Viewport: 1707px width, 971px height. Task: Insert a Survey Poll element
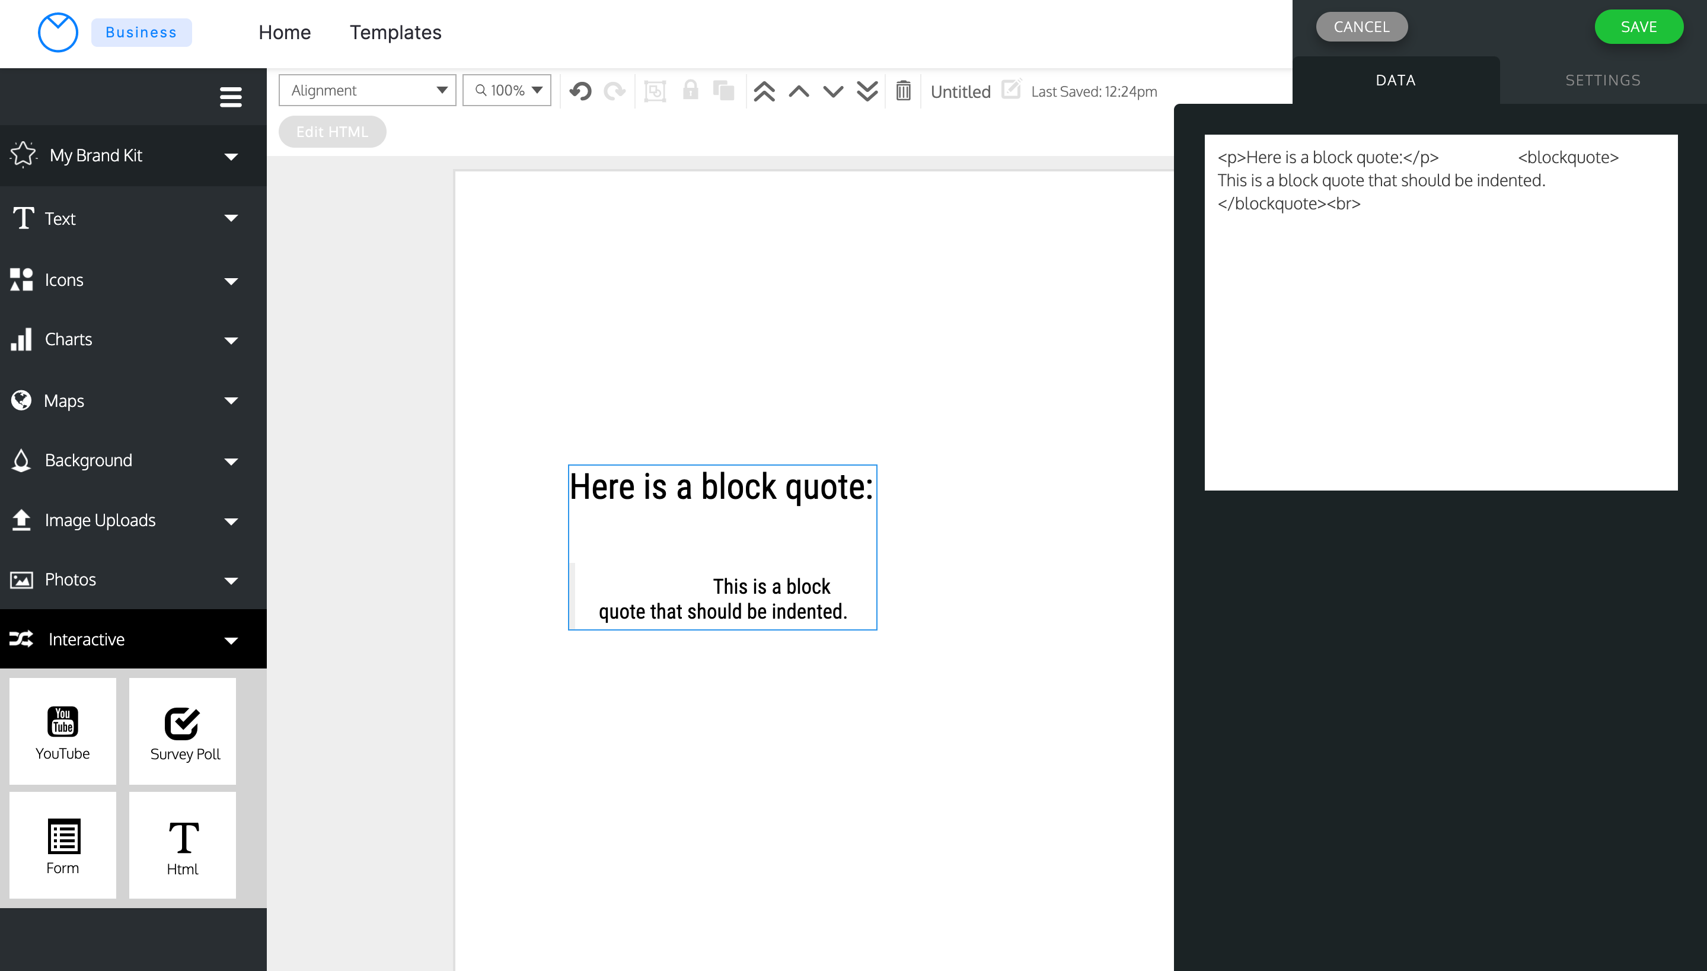[x=183, y=731]
